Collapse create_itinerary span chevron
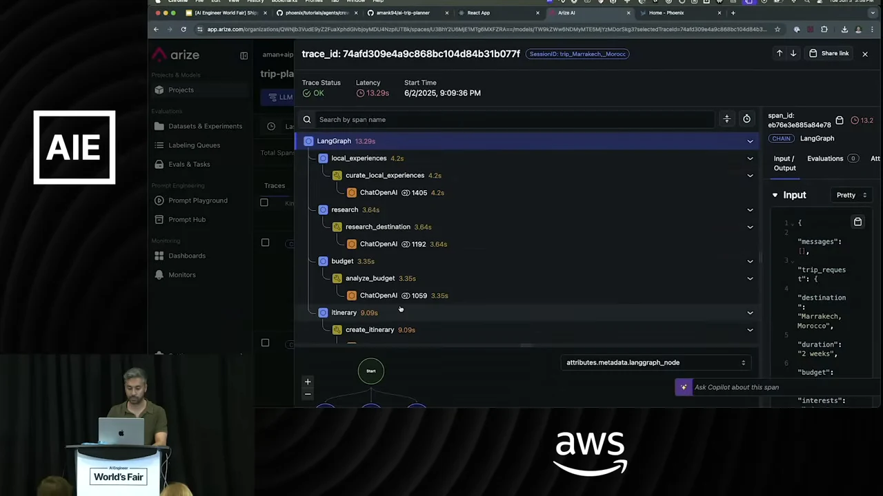The image size is (883, 496). coord(750,330)
